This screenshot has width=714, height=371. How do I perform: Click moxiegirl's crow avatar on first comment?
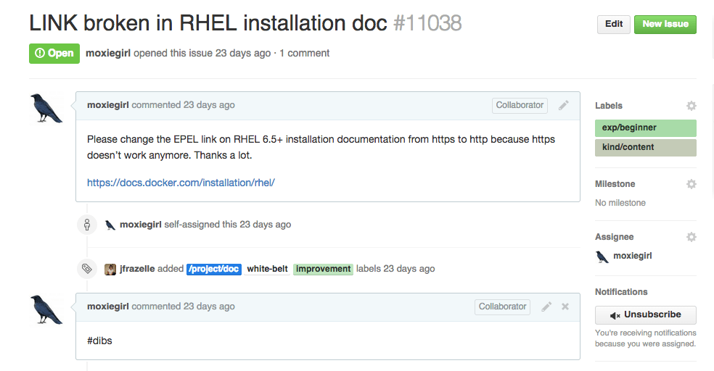coord(47,108)
